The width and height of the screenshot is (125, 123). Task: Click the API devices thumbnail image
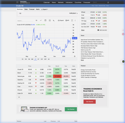24,109
